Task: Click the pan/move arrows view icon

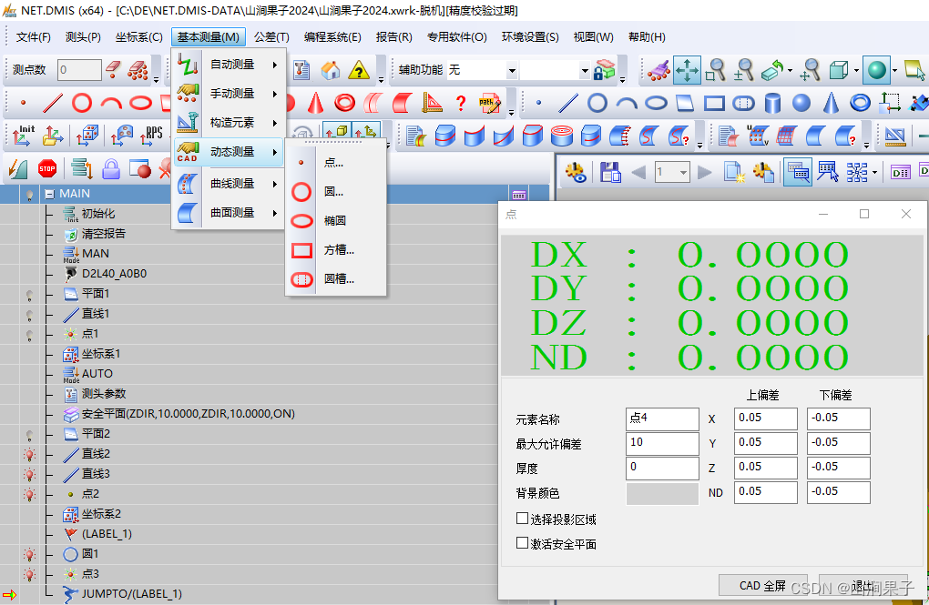Action: pyautogui.click(x=687, y=70)
